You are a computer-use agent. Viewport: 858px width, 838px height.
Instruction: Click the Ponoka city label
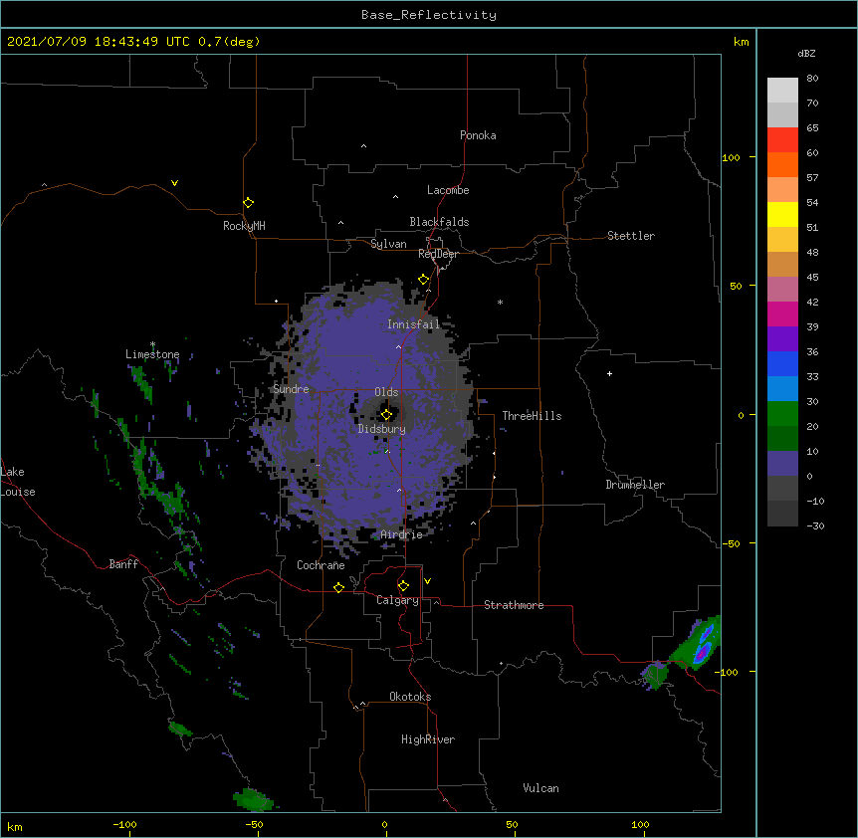pyautogui.click(x=478, y=135)
